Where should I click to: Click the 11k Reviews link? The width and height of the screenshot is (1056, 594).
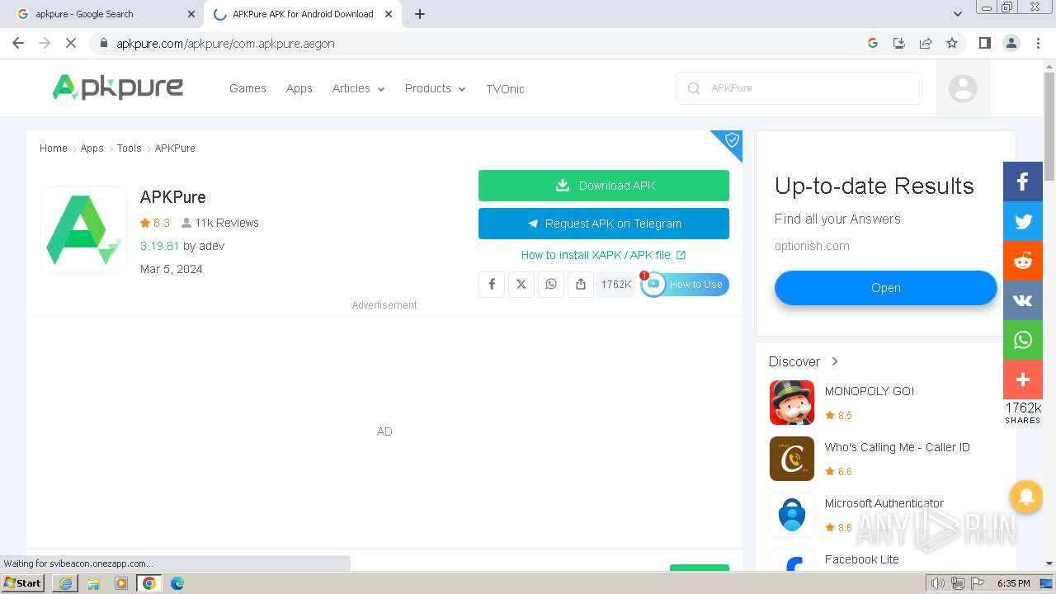click(220, 223)
